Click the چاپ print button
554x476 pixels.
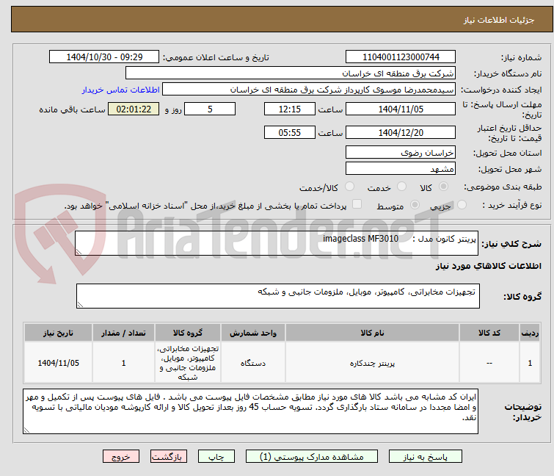(x=216, y=457)
